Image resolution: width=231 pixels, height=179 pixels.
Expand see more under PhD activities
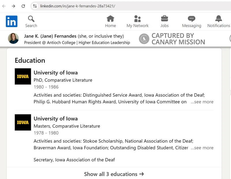coord(202,102)
